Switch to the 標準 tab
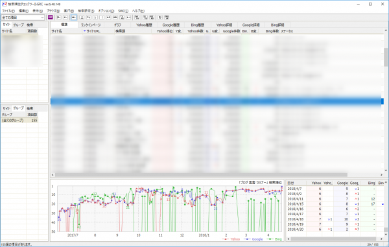Image resolution: width=389 pixels, height=247 pixels. click(64, 25)
